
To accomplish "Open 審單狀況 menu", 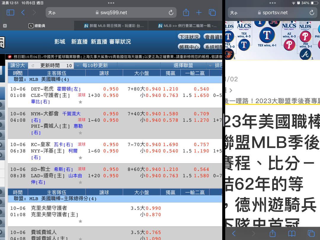I will [120, 42].
